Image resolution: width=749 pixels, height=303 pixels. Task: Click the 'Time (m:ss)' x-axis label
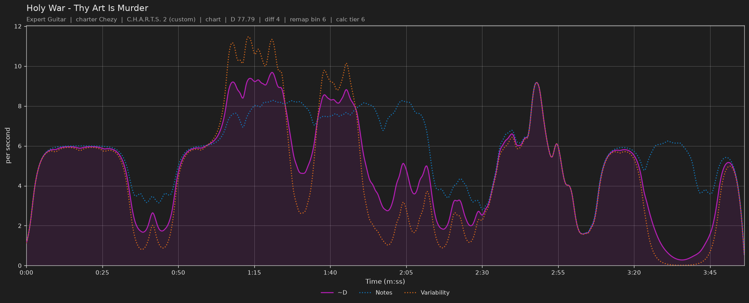click(x=385, y=281)
